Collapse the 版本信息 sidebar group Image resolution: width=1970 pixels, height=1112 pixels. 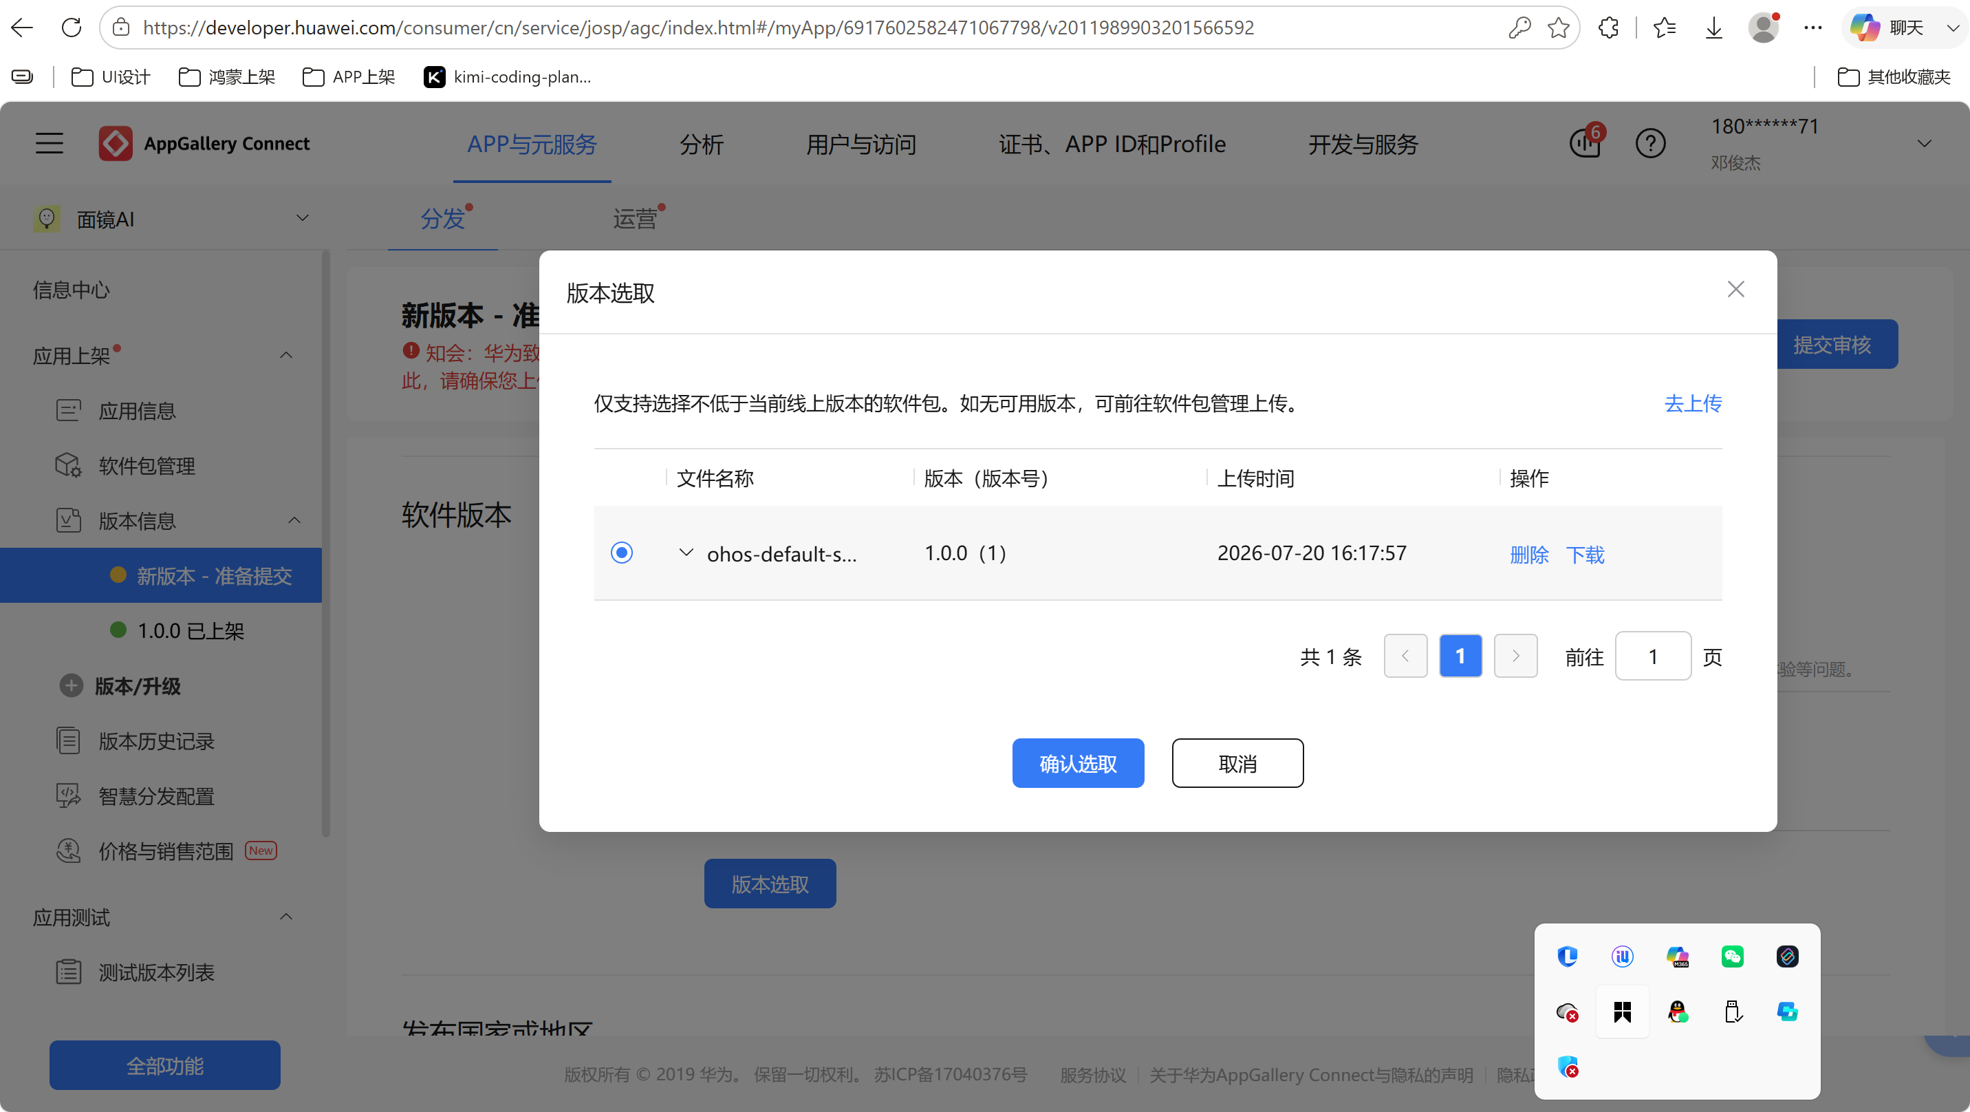pos(294,520)
